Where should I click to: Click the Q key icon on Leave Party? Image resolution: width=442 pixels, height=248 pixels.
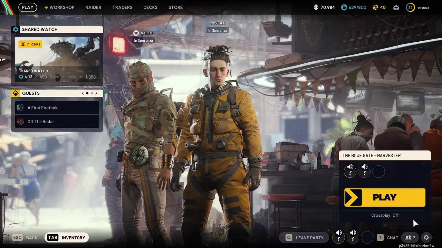tap(289, 238)
